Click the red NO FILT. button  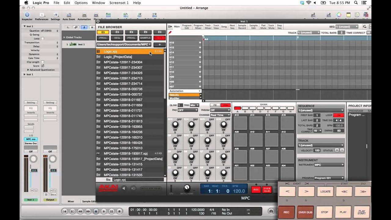pos(159,38)
